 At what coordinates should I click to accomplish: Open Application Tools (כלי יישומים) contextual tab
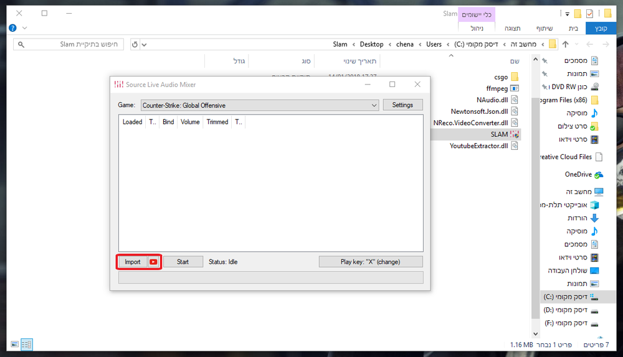[x=477, y=14]
